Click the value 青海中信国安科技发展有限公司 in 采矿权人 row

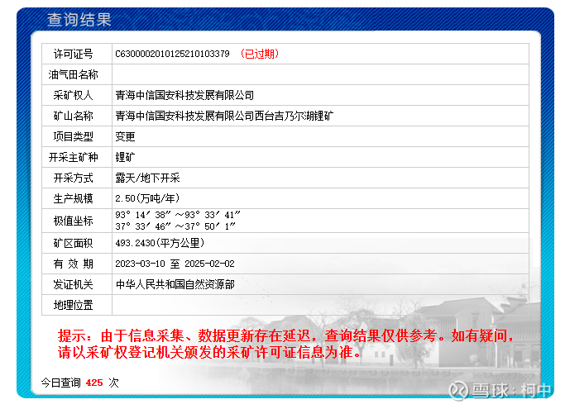[184, 95]
